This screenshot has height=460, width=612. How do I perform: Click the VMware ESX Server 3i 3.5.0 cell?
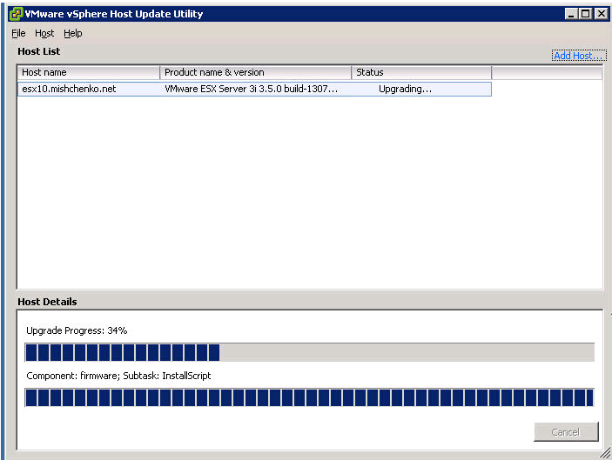(x=251, y=89)
